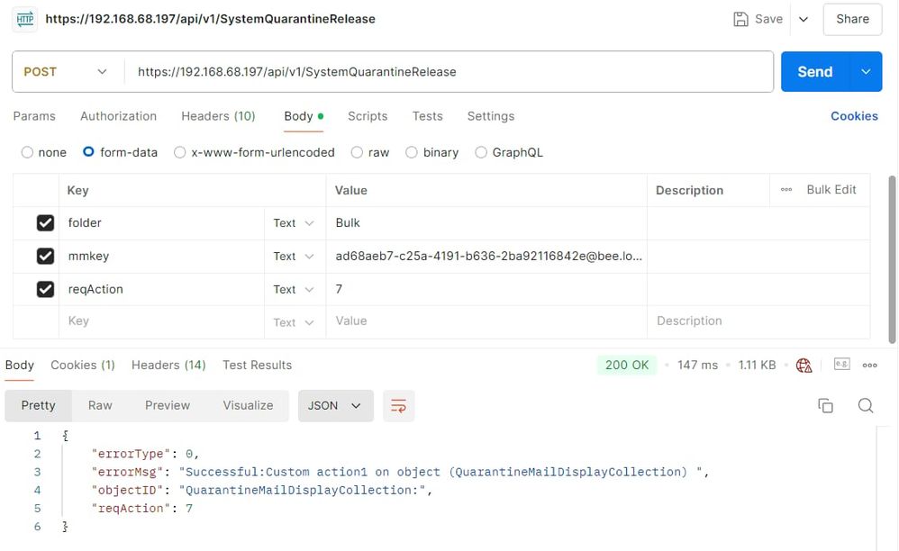Screen dimensions: 899x551
Task: Click the network warning globe icon
Action: [x=804, y=366]
